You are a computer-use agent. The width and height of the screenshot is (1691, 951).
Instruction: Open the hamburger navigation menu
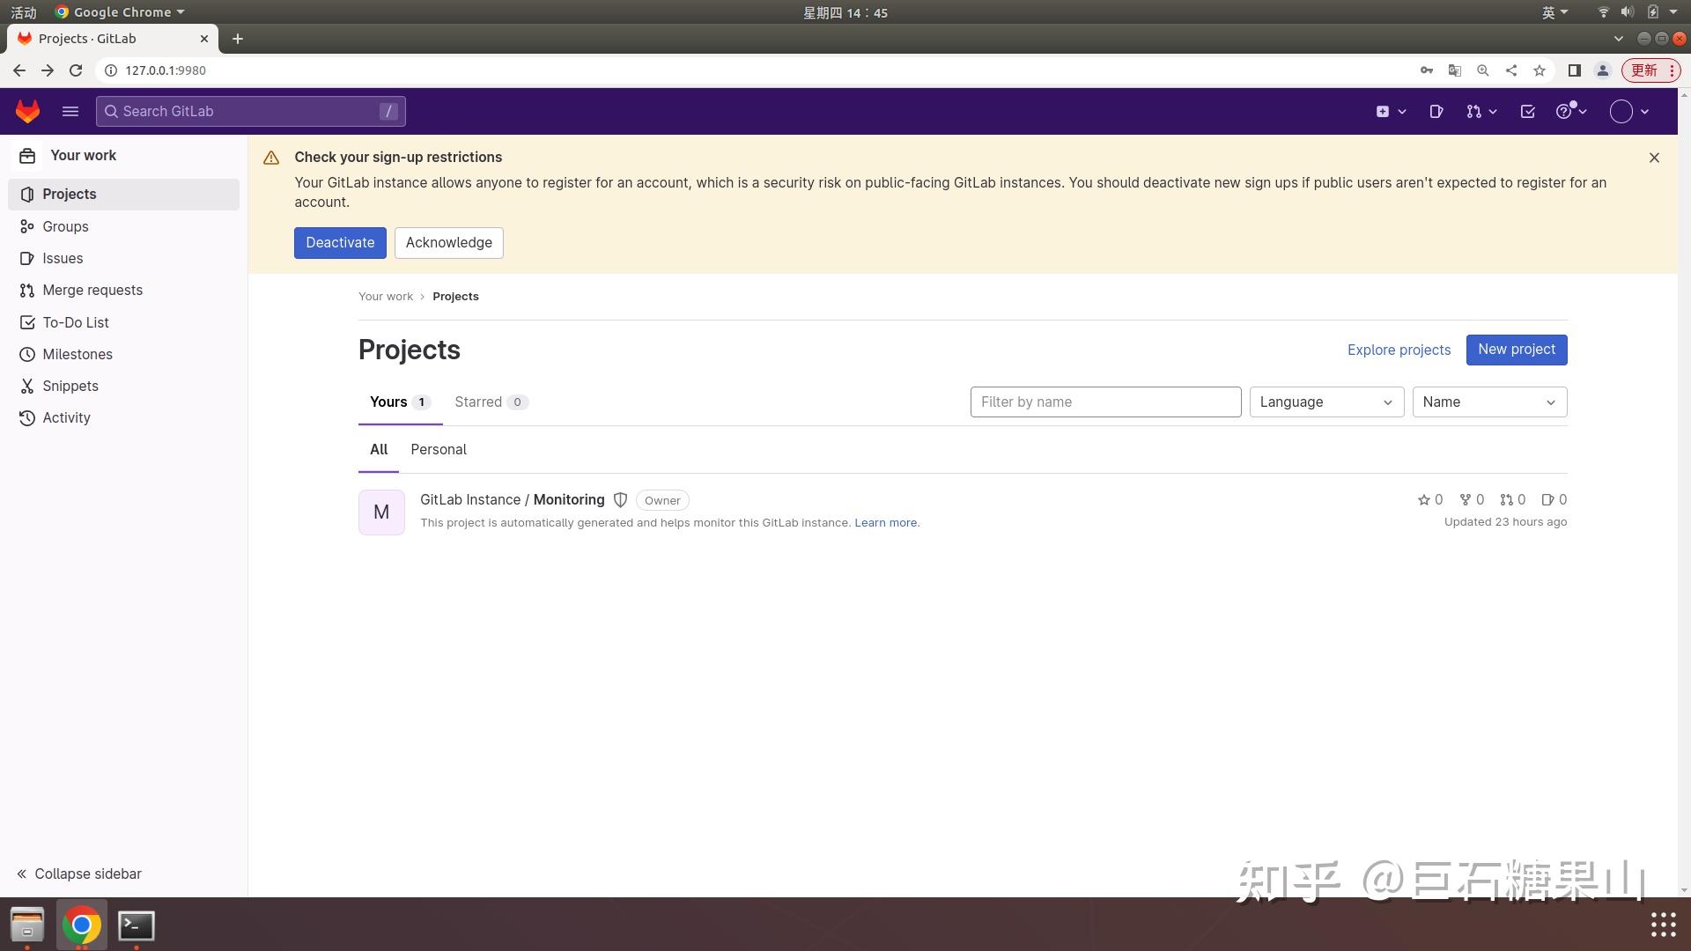[x=70, y=111]
